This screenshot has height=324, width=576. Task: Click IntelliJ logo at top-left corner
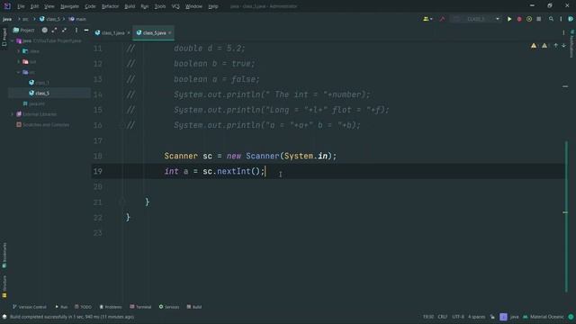(x=7, y=6)
